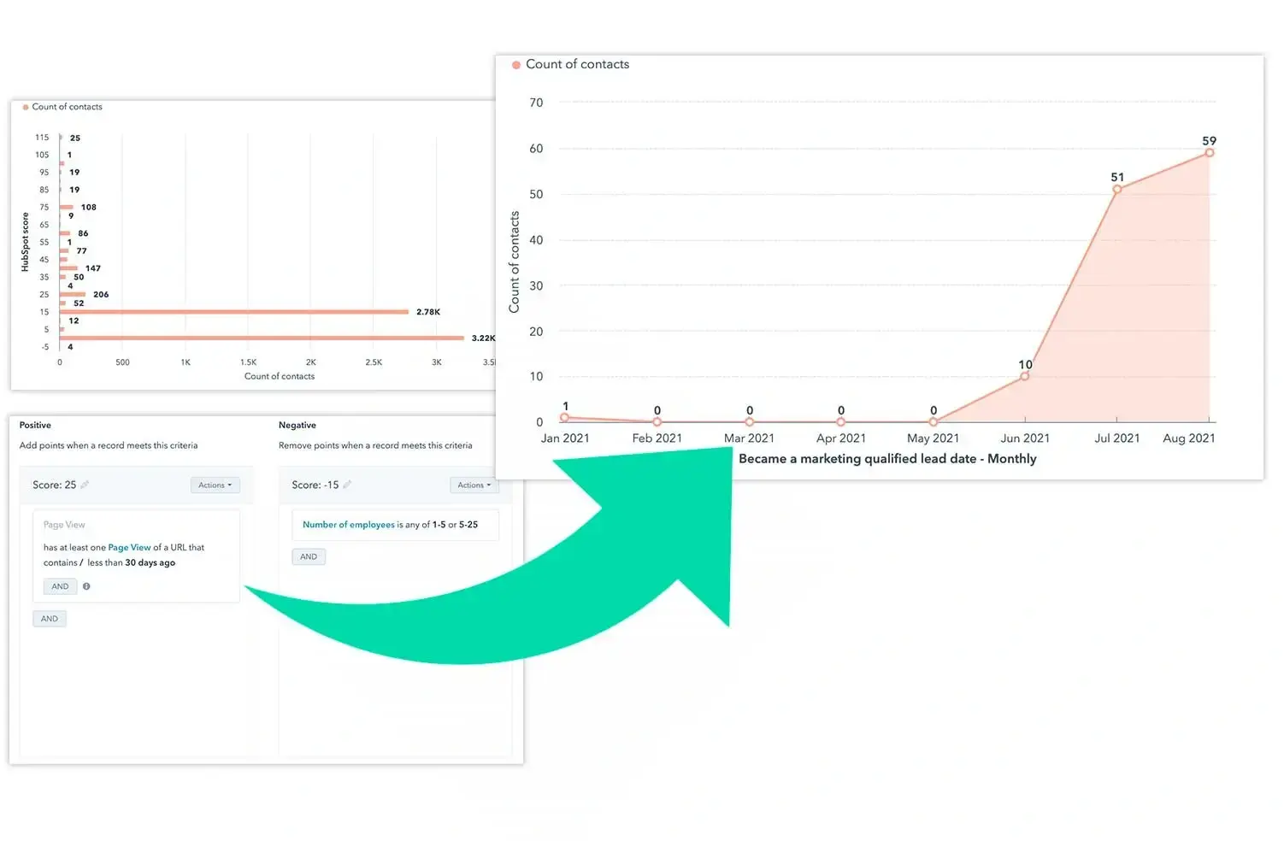The image size is (1284, 841).
Task: Click the Jan 2021 data point marked 1
Action: [564, 418]
